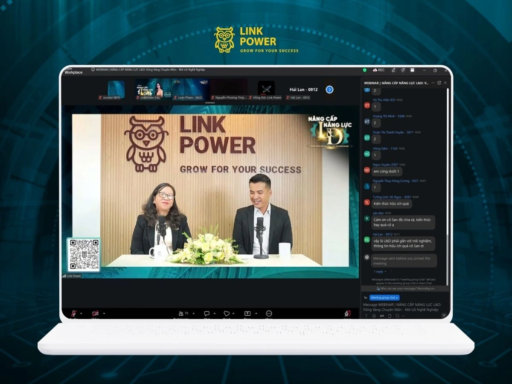This screenshot has width=512, height=384.
Task: Click the chat message input field
Action: 403,307
